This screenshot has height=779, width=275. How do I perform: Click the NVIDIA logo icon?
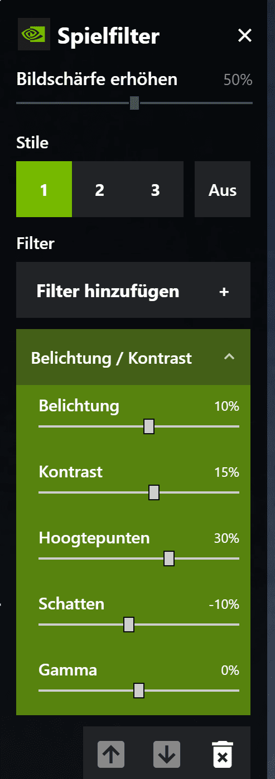click(33, 34)
